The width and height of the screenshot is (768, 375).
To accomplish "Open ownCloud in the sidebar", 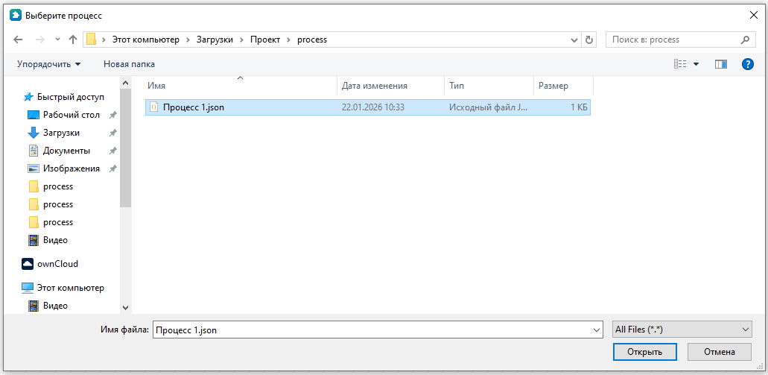I will [x=57, y=264].
